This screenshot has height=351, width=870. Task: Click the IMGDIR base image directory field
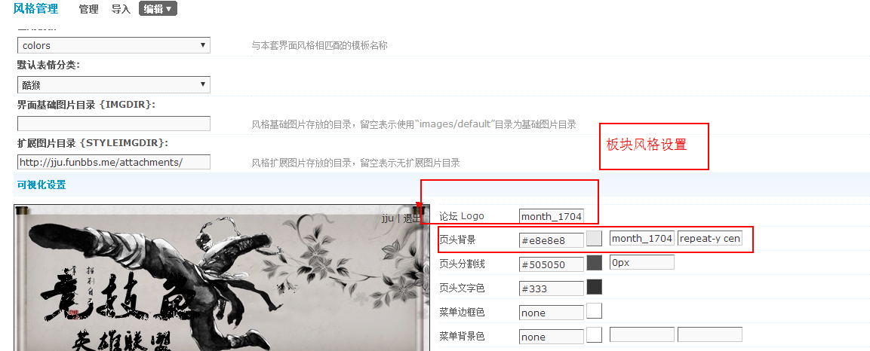pyautogui.click(x=114, y=124)
